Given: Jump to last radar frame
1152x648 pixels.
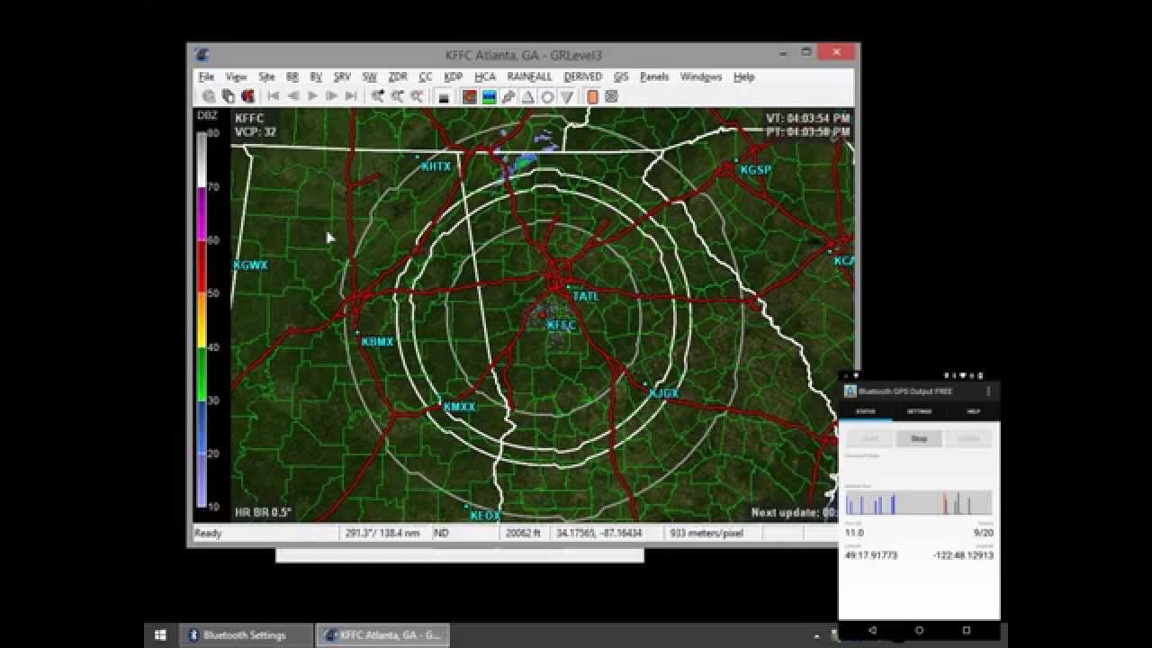Looking at the screenshot, I should point(352,96).
